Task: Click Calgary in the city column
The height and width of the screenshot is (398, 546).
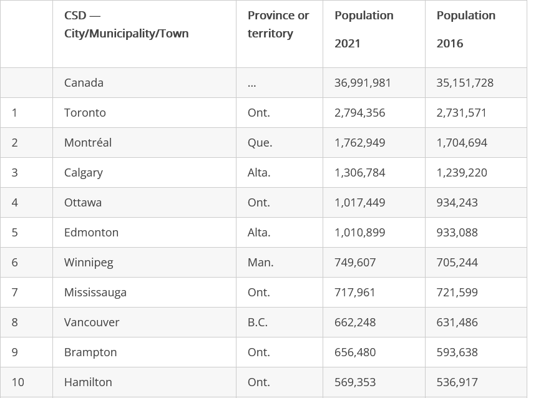Action: (84, 173)
